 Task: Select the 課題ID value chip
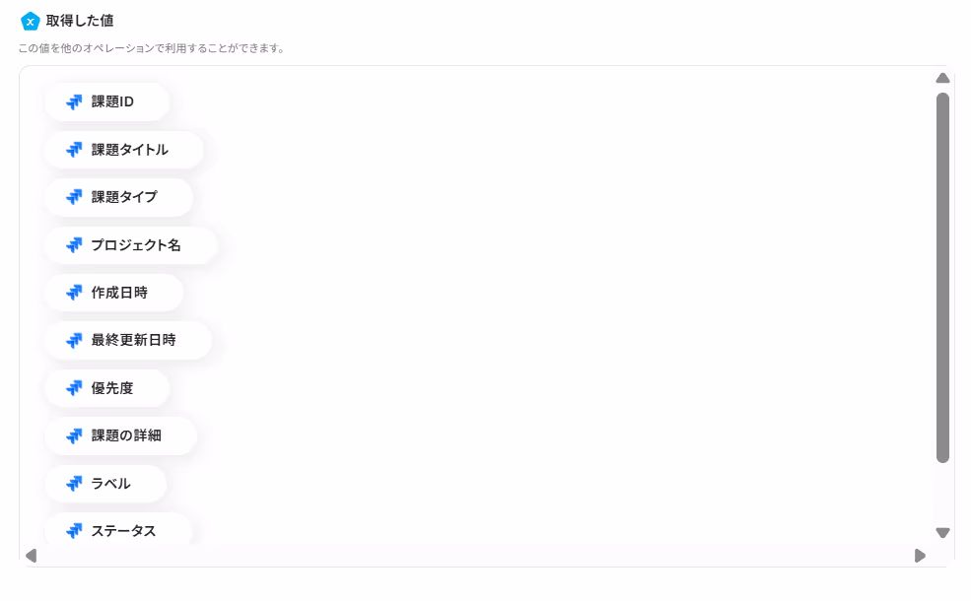click(x=107, y=101)
